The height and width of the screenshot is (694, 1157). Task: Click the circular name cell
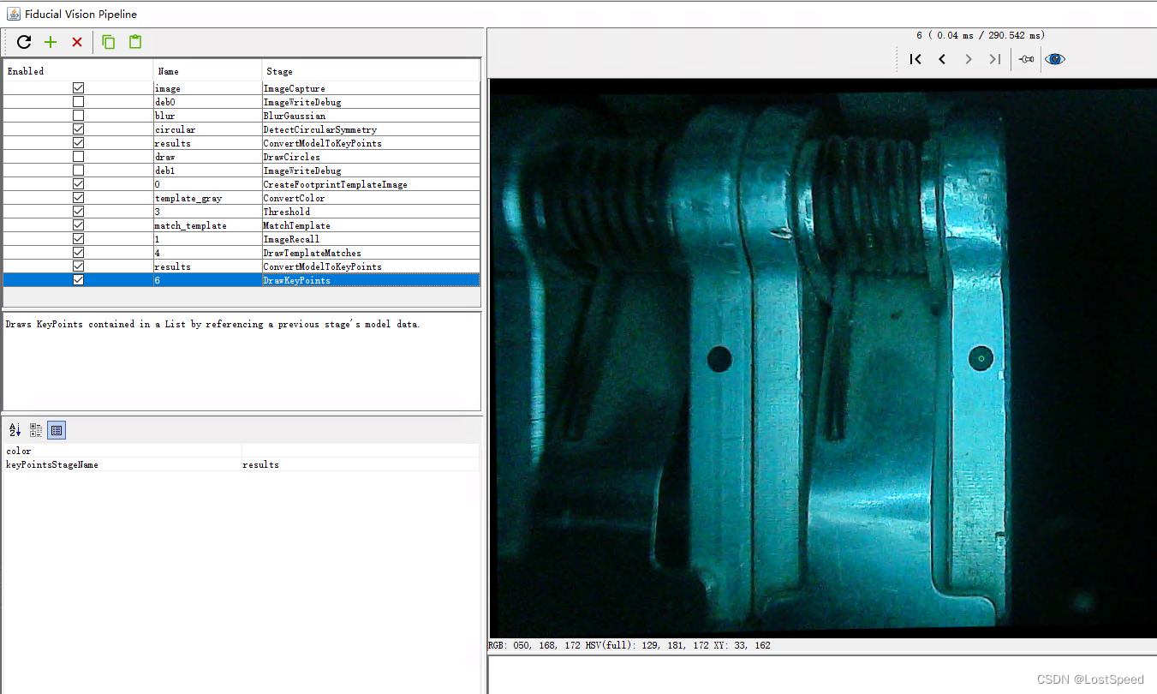point(208,129)
